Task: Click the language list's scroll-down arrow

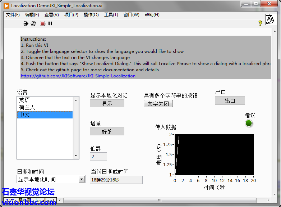Action: 76,156
